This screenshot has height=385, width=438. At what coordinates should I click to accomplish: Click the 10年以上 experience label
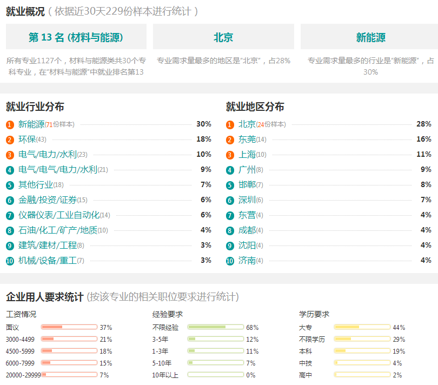(x=165, y=375)
